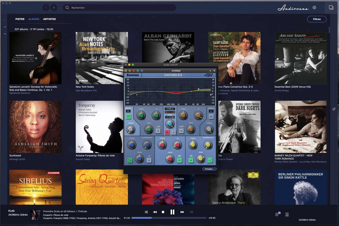Open the Sibelius Chandos album cover
Viewport: 339px width, 226px height.
pyautogui.click(x=35, y=187)
